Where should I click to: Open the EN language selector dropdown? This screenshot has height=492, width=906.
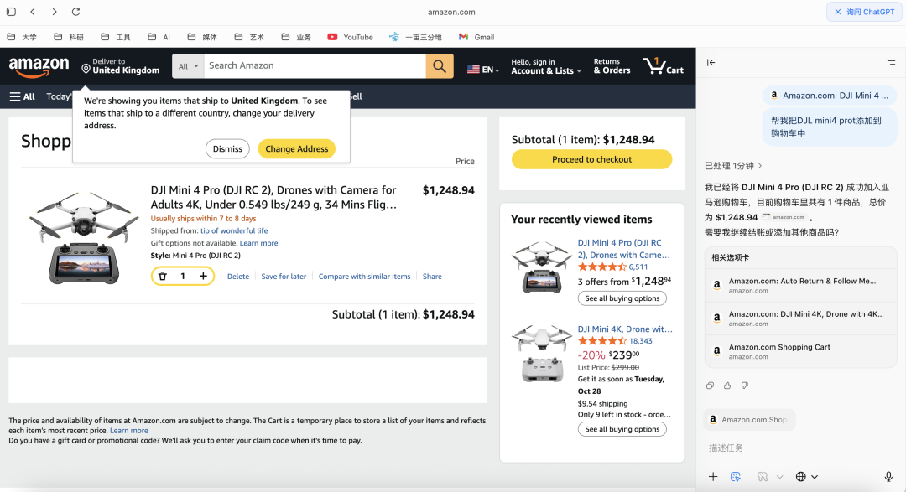pos(482,70)
